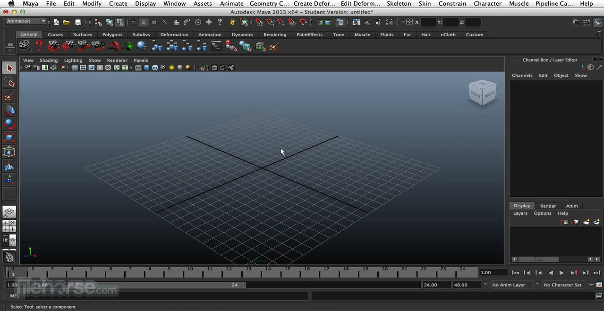Switch to single perspective view layout
This screenshot has height=311, width=604.
(9, 212)
